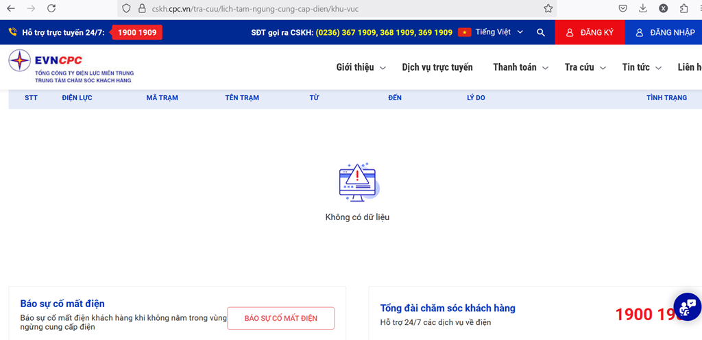This screenshot has width=702, height=340.
Task: Expand the Tra cứu menu
Action: click(585, 68)
